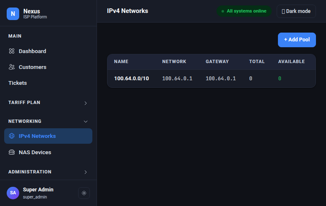The width and height of the screenshot is (326, 206).
Task: Click the green Available value 0
Action: 280,79
